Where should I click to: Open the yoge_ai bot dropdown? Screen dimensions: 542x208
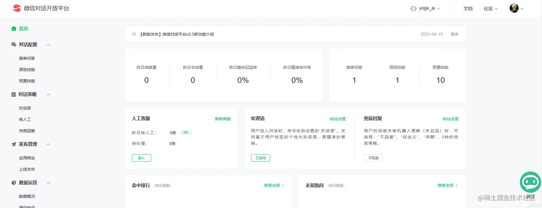tap(425, 9)
